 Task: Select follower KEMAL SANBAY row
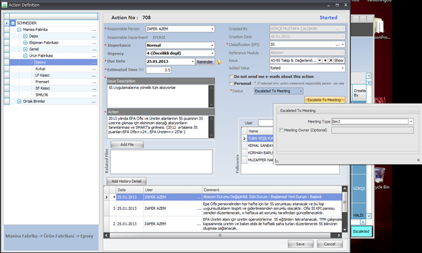click(260, 146)
